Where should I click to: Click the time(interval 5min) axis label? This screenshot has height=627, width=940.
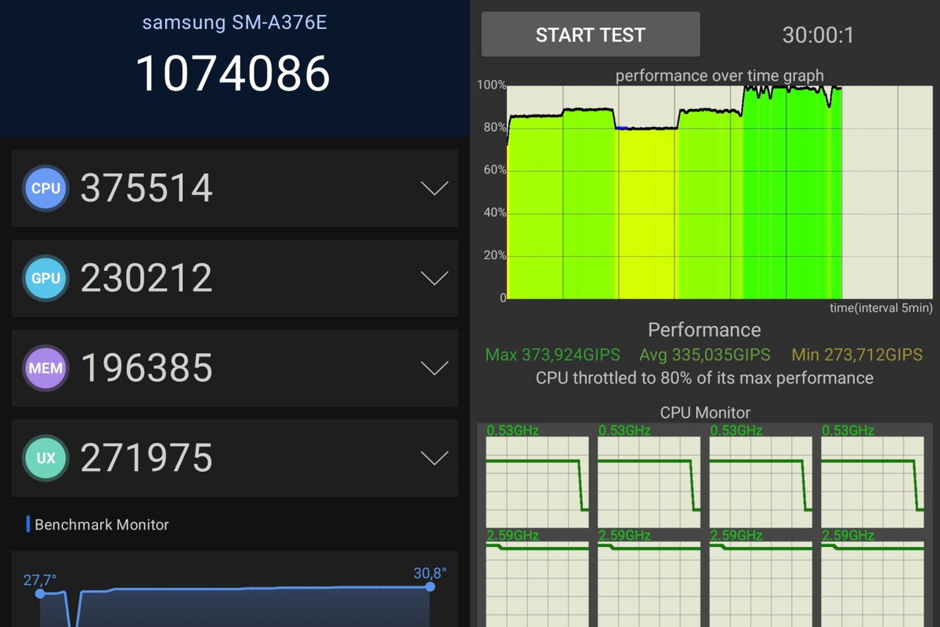click(881, 308)
